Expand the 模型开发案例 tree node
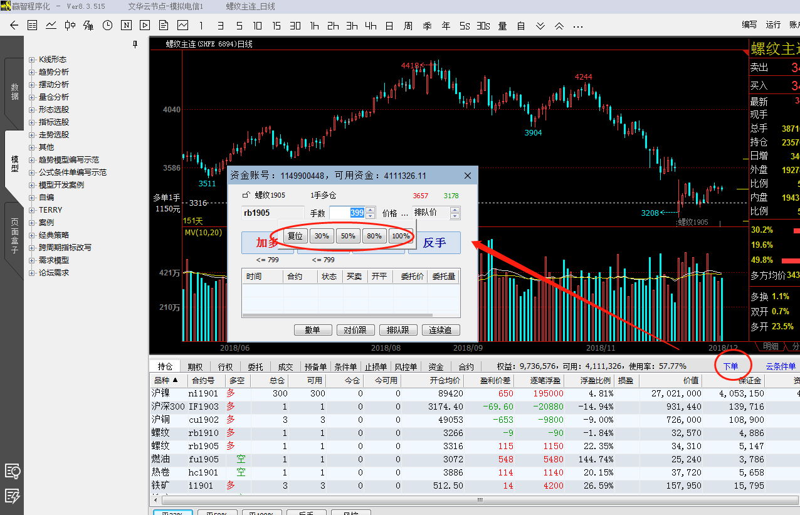800x515 pixels. pyautogui.click(x=32, y=185)
